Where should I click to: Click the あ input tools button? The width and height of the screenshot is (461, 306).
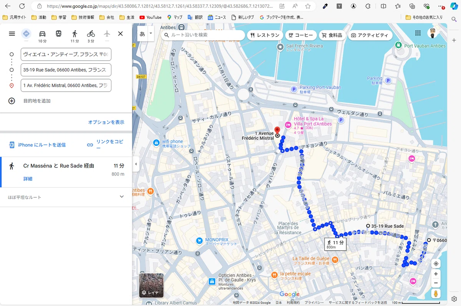pyautogui.click(x=143, y=34)
